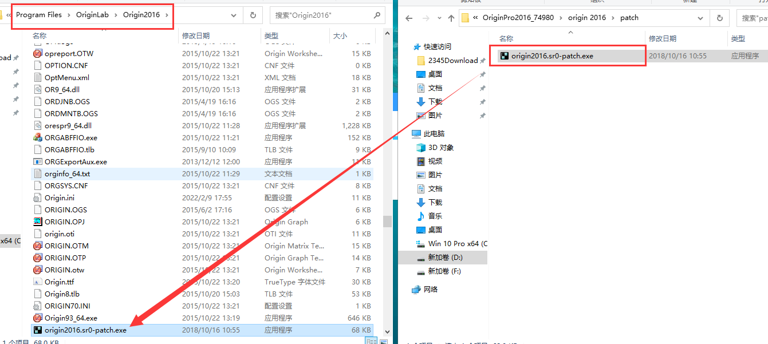The width and height of the screenshot is (768, 344).
Task: Click the search box in Origin2016 window
Action: point(328,15)
